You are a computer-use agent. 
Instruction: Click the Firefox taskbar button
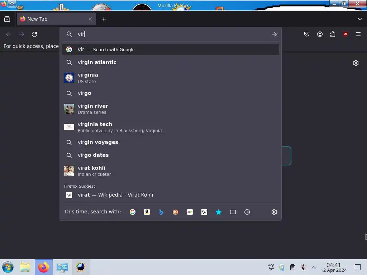[44, 267]
